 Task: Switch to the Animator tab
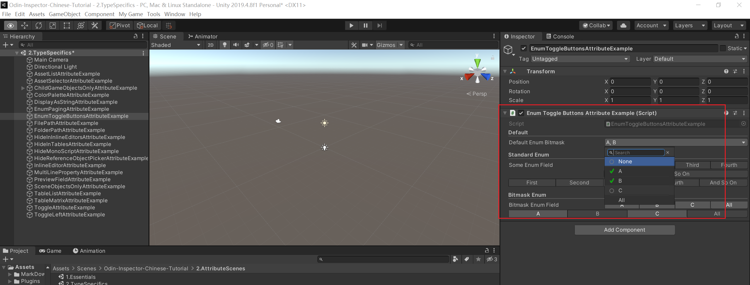(x=203, y=36)
